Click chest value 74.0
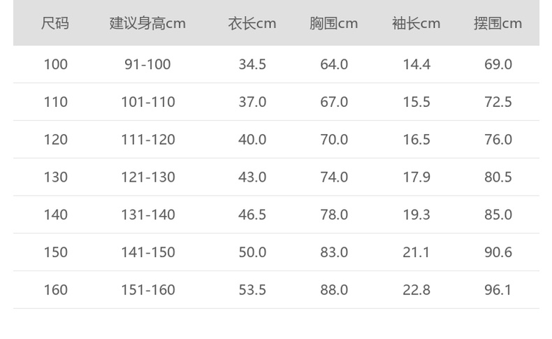This screenshot has height=339, width=552. pos(334,177)
